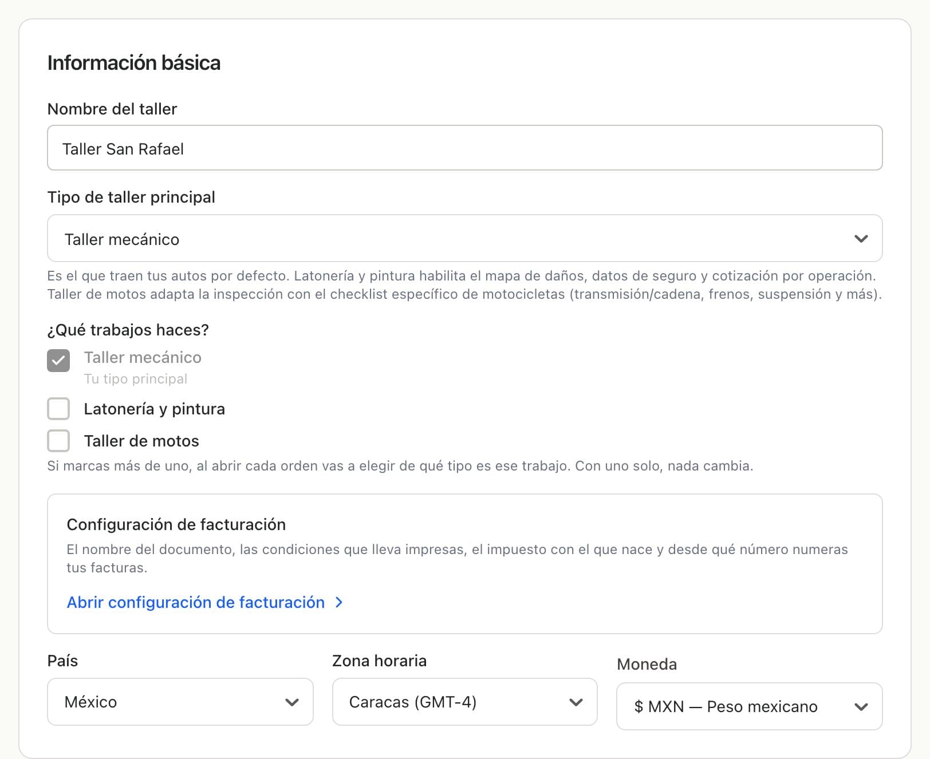This screenshot has width=930, height=759.
Task: Open the Abrir configuración de facturación link
Action: coord(195,602)
